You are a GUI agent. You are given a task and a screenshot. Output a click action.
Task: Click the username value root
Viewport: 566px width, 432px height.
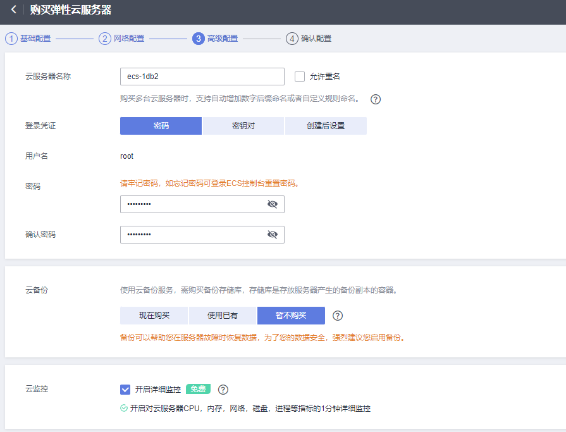pos(126,156)
